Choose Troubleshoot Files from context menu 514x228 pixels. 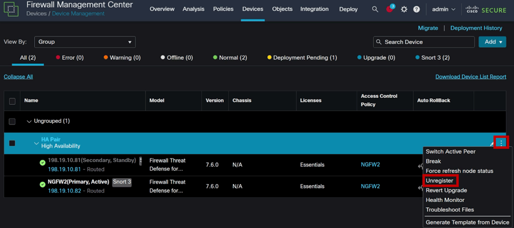[450, 209]
